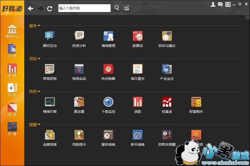Click the search magnifier button
250x166 pixels.
point(117,8)
